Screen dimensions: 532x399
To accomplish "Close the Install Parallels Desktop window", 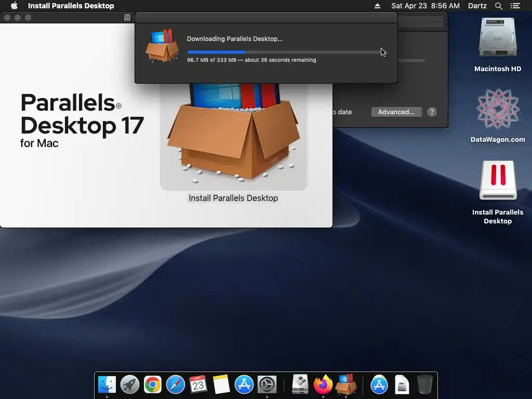I will coord(7,18).
